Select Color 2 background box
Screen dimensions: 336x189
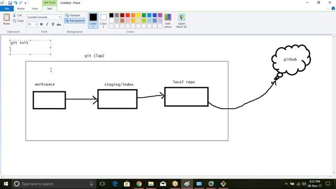(103, 20)
